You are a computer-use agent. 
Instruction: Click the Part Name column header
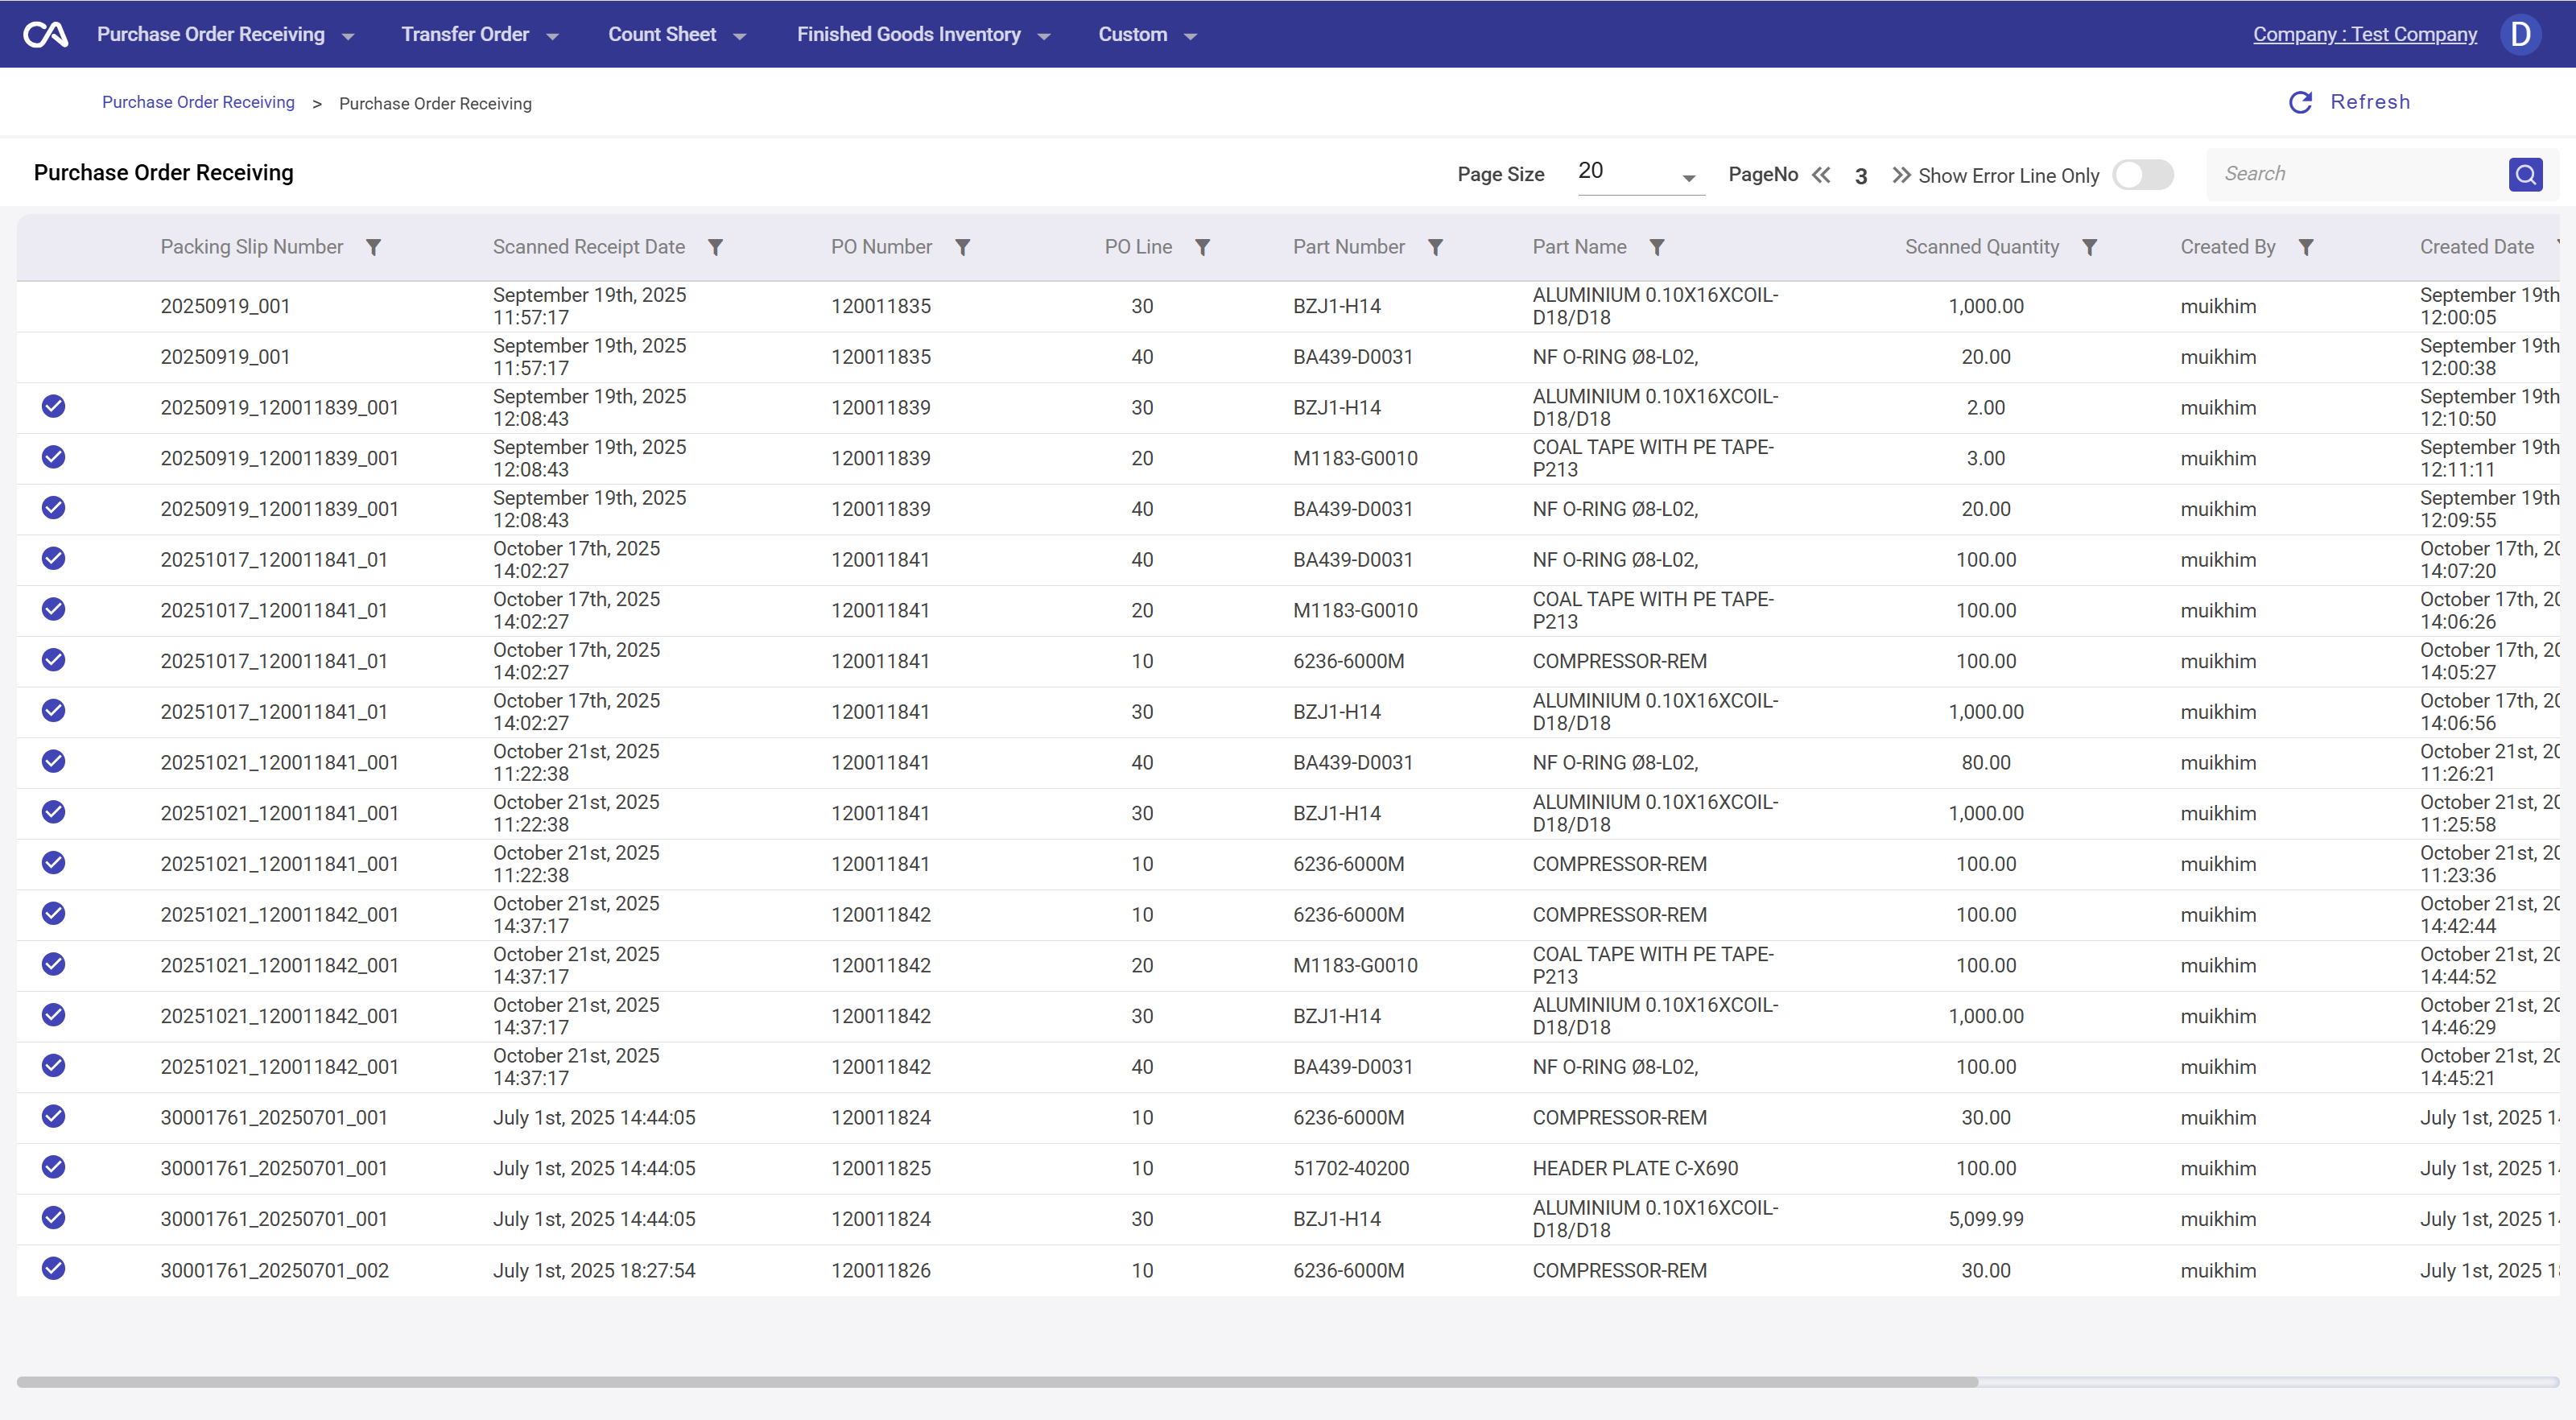[1579, 247]
